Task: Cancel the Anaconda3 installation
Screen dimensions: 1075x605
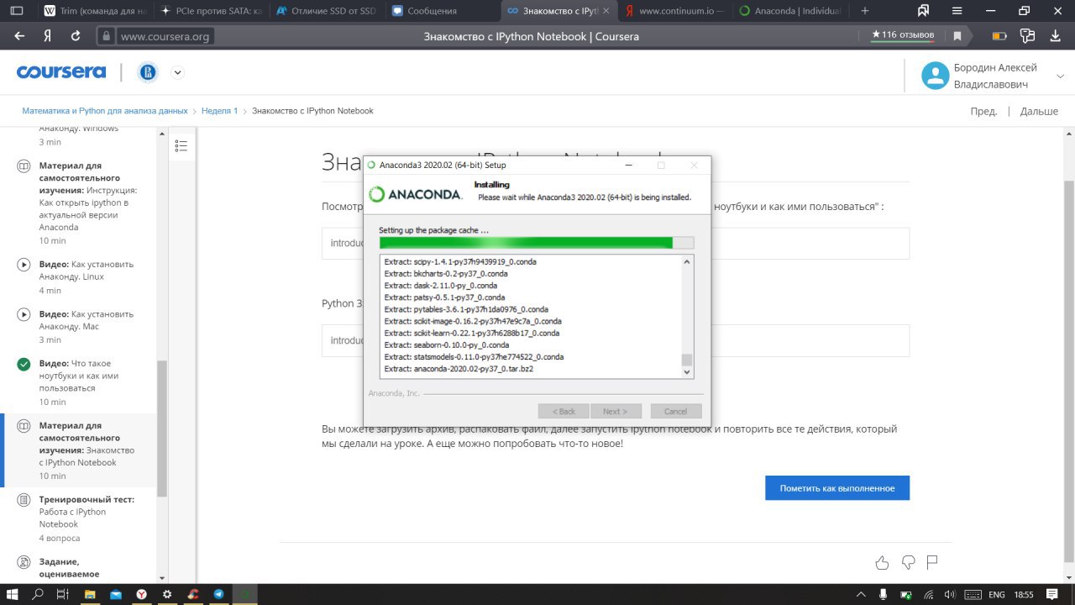Action: [x=675, y=411]
